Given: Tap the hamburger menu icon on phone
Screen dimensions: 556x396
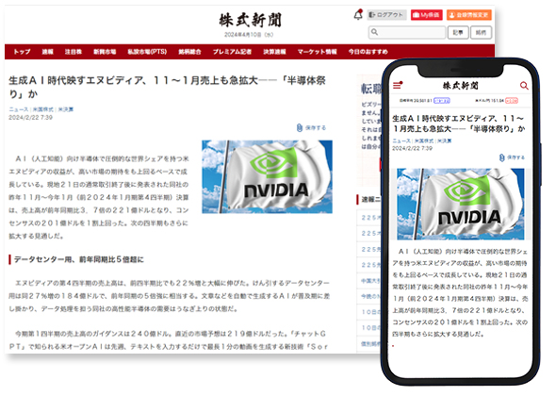Looking at the screenshot, I should pyautogui.click(x=398, y=86).
